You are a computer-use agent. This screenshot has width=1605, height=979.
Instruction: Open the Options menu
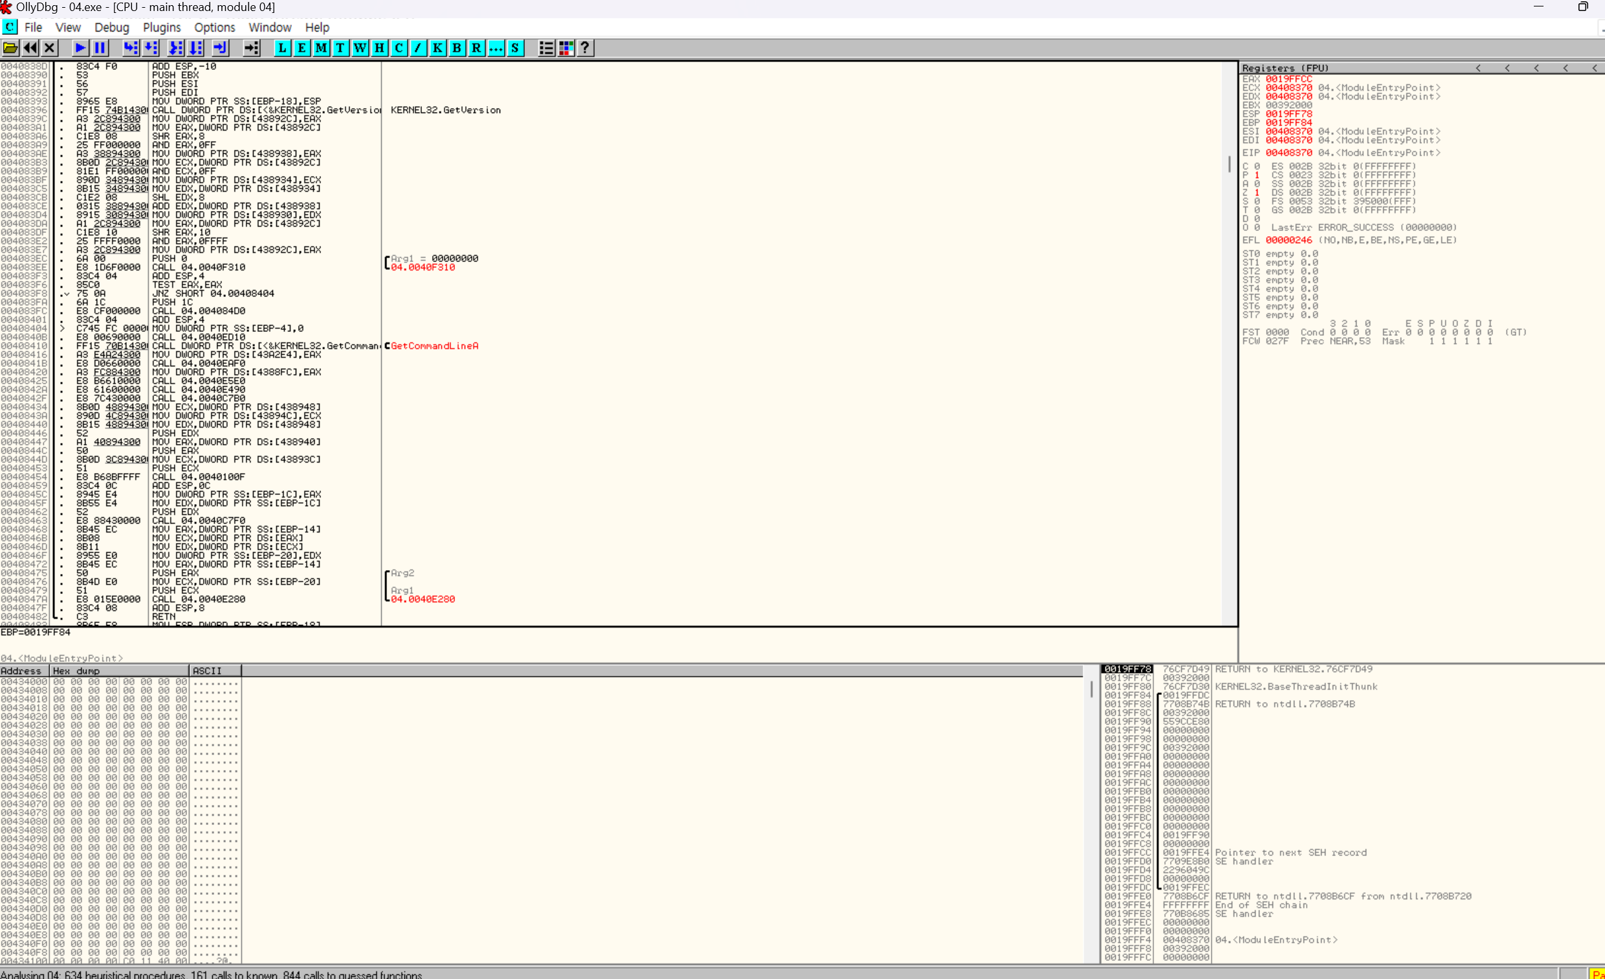point(214,27)
